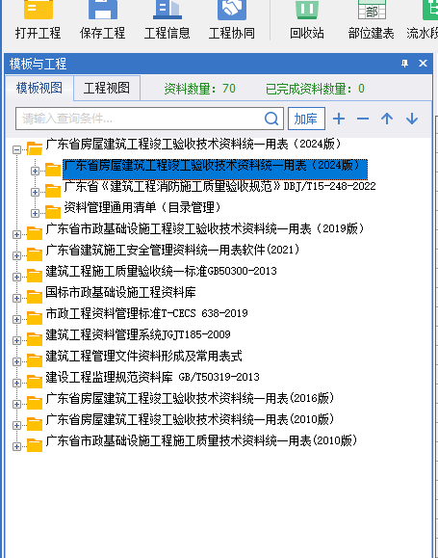Expand 广东省建筑施工安全管理 2021 node
Image resolution: width=438 pixels, height=558 pixels.
(x=16, y=255)
